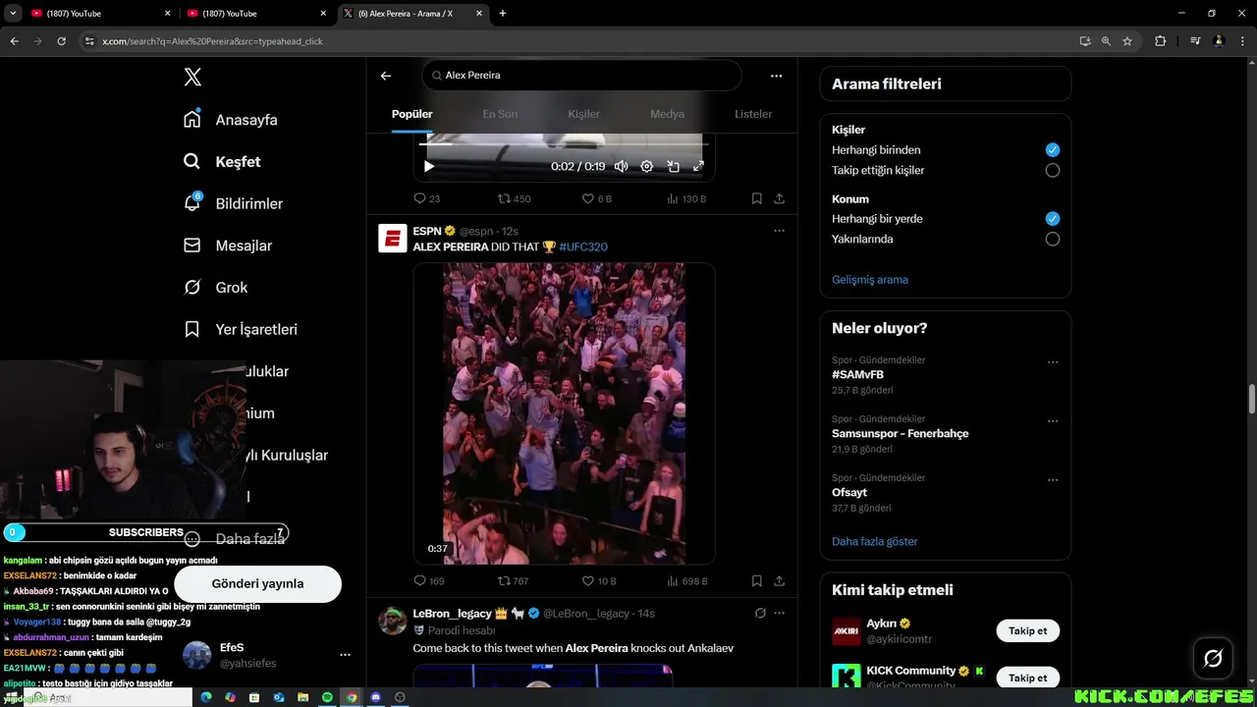The height and width of the screenshot is (707, 1257).
Task: Open the Ofsayt trend's more options
Action: pos(1053,479)
